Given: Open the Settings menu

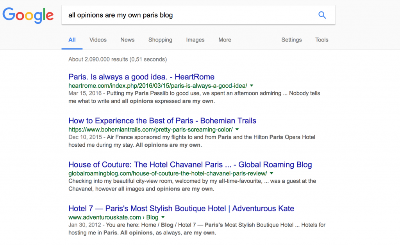Looking at the screenshot, I should (291, 40).
